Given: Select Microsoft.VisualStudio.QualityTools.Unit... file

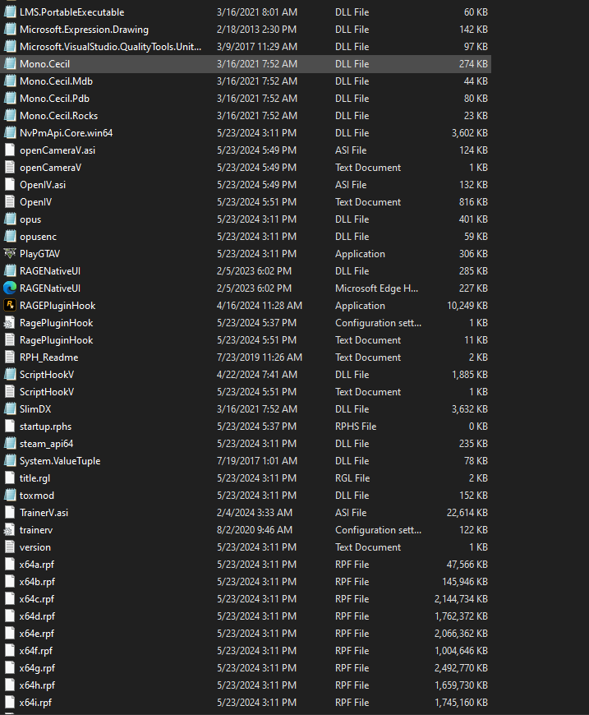Looking at the screenshot, I should pos(110,47).
